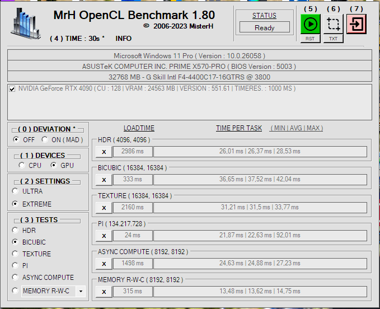Click the TIME : 30s setting

(77, 39)
